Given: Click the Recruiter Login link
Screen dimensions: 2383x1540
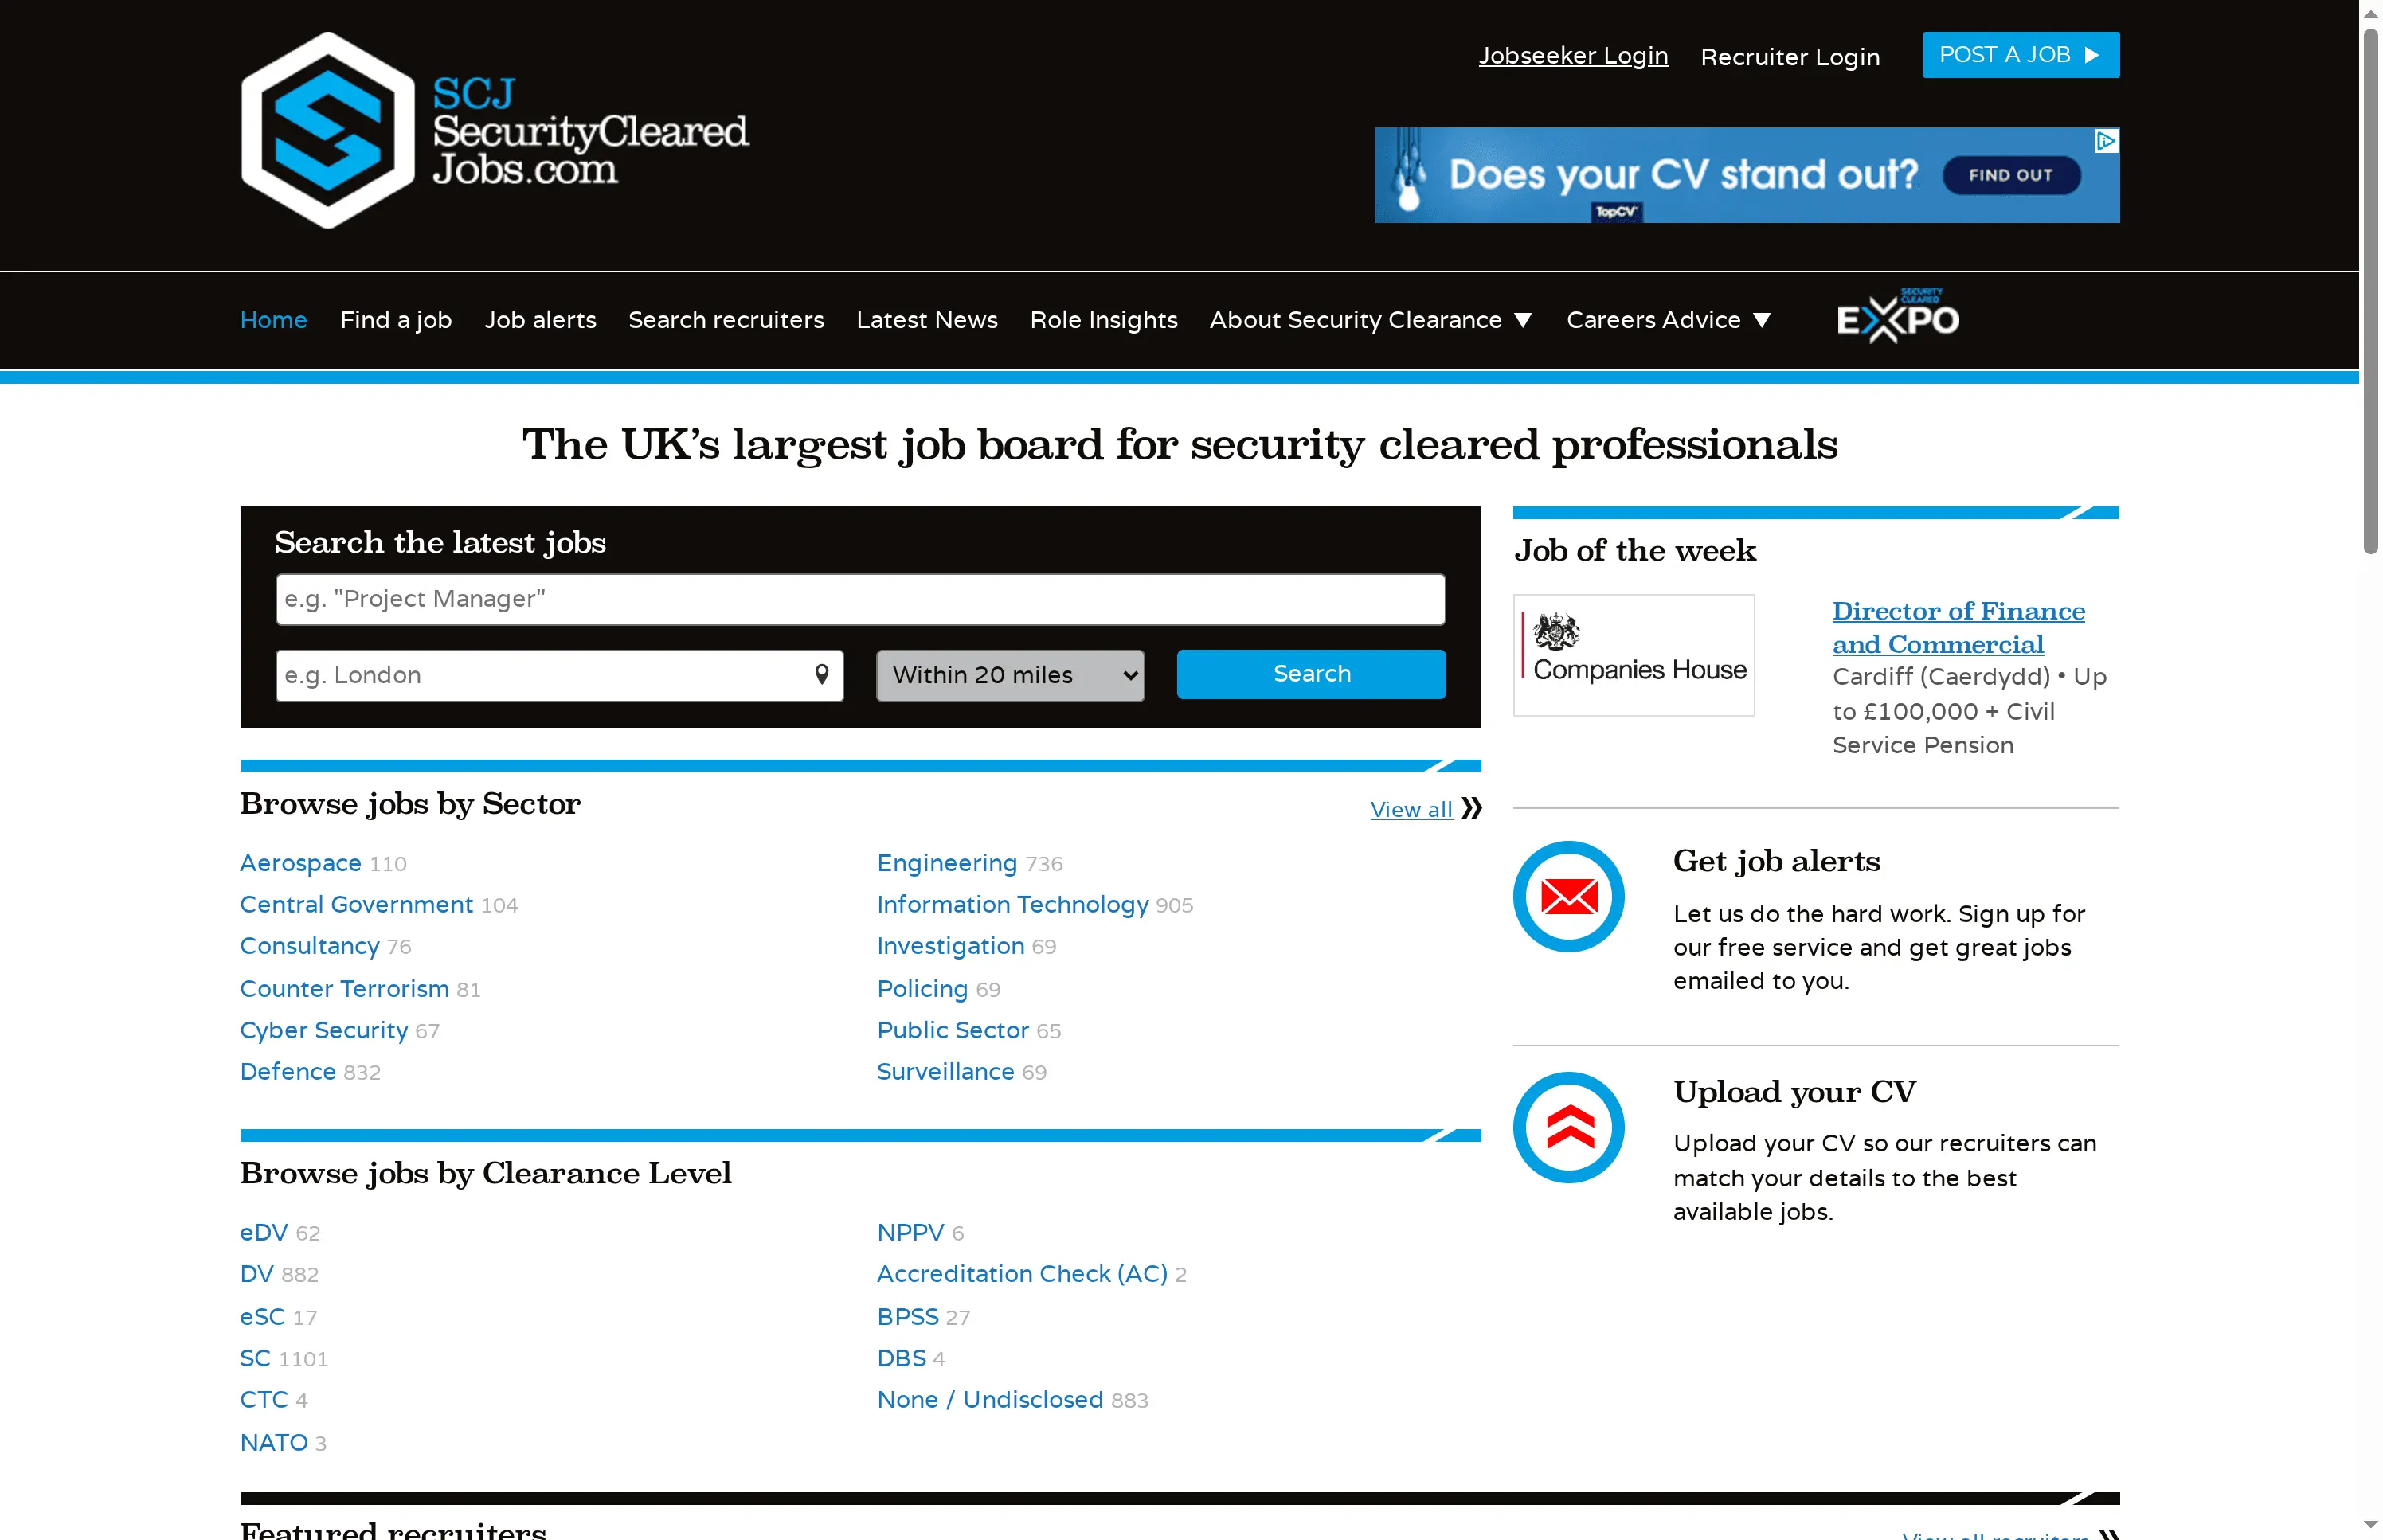Looking at the screenshot, I should [x=1790, y=57].
